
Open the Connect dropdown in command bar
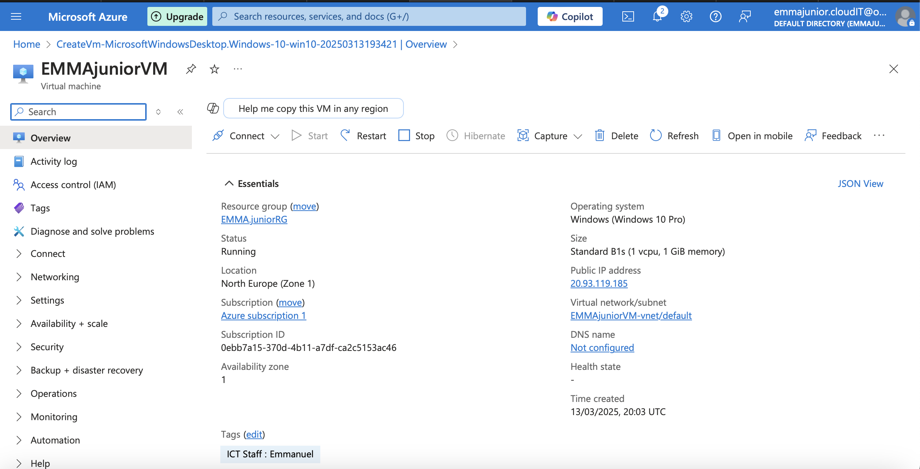246,136
